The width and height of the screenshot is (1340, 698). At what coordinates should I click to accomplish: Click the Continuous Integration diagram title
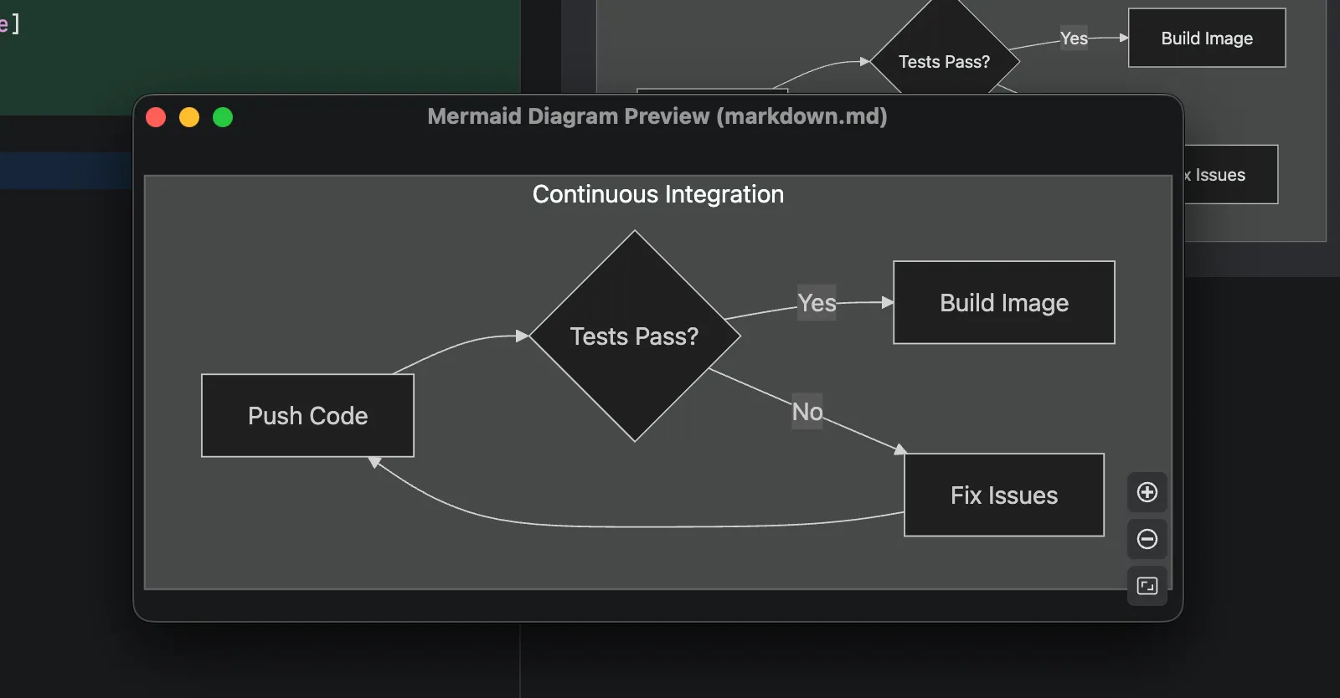coord(658,194)
